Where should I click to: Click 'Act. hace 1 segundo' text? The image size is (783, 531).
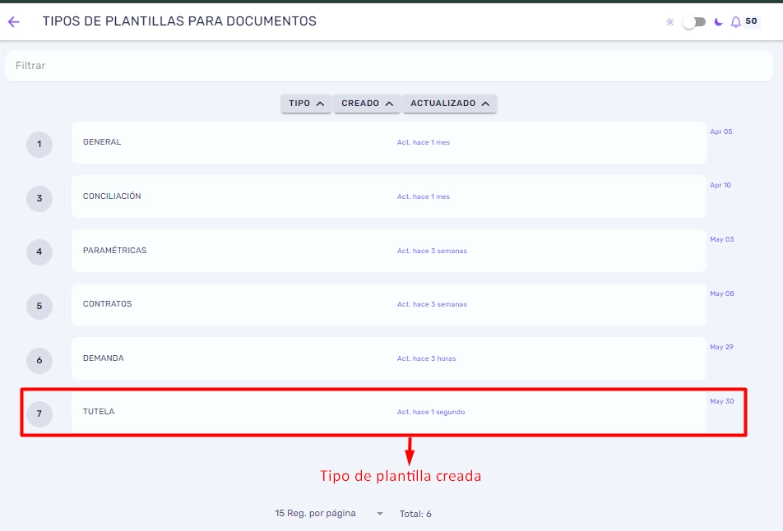tap(431, 413)
